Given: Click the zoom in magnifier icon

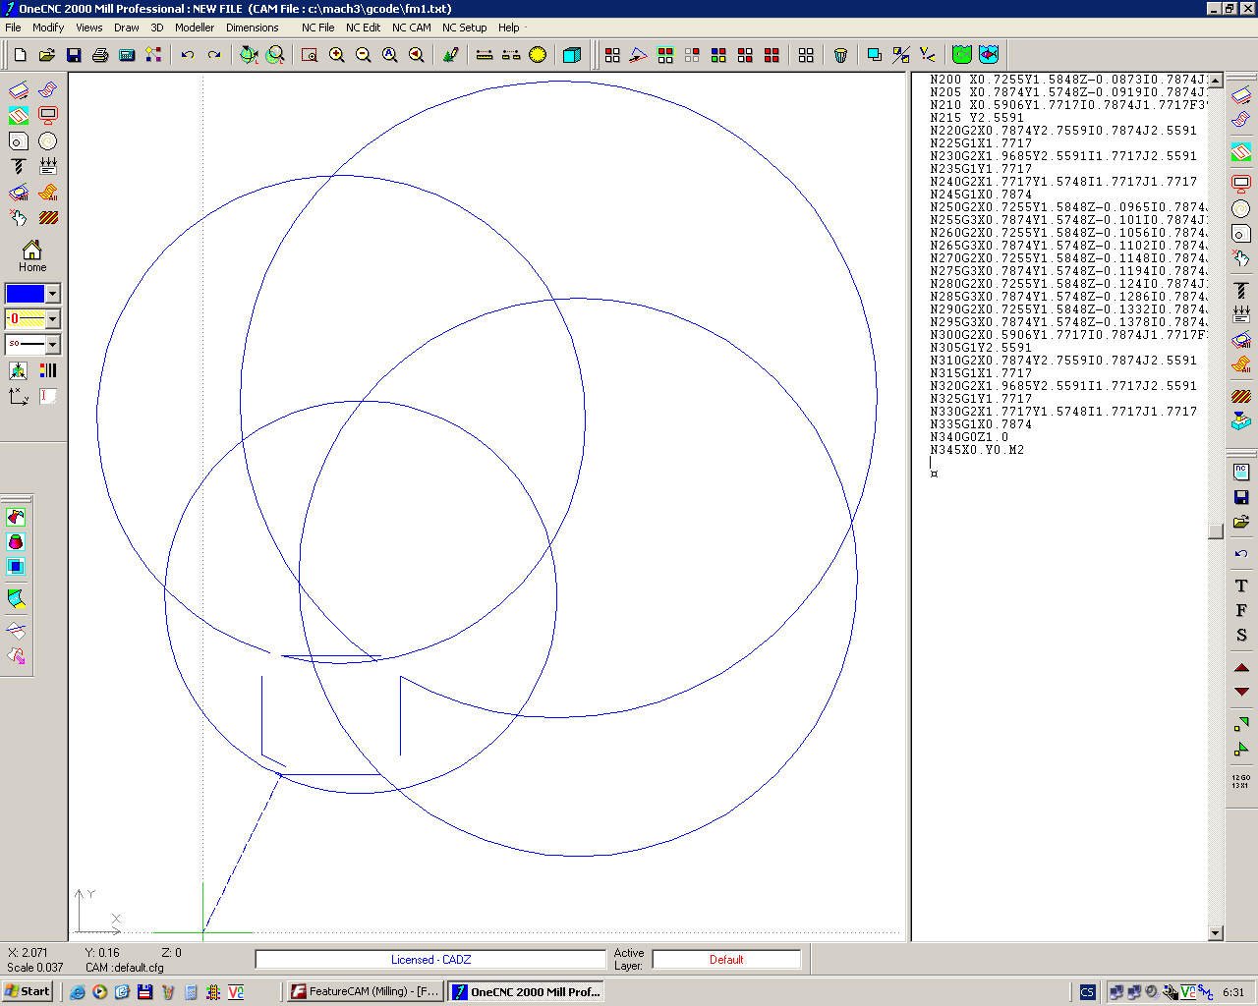Looking at the screenshot, I should pos(337,55).
